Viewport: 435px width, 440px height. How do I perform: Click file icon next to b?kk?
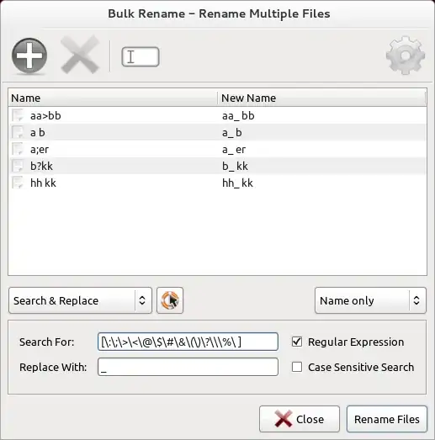click(18, 166)
